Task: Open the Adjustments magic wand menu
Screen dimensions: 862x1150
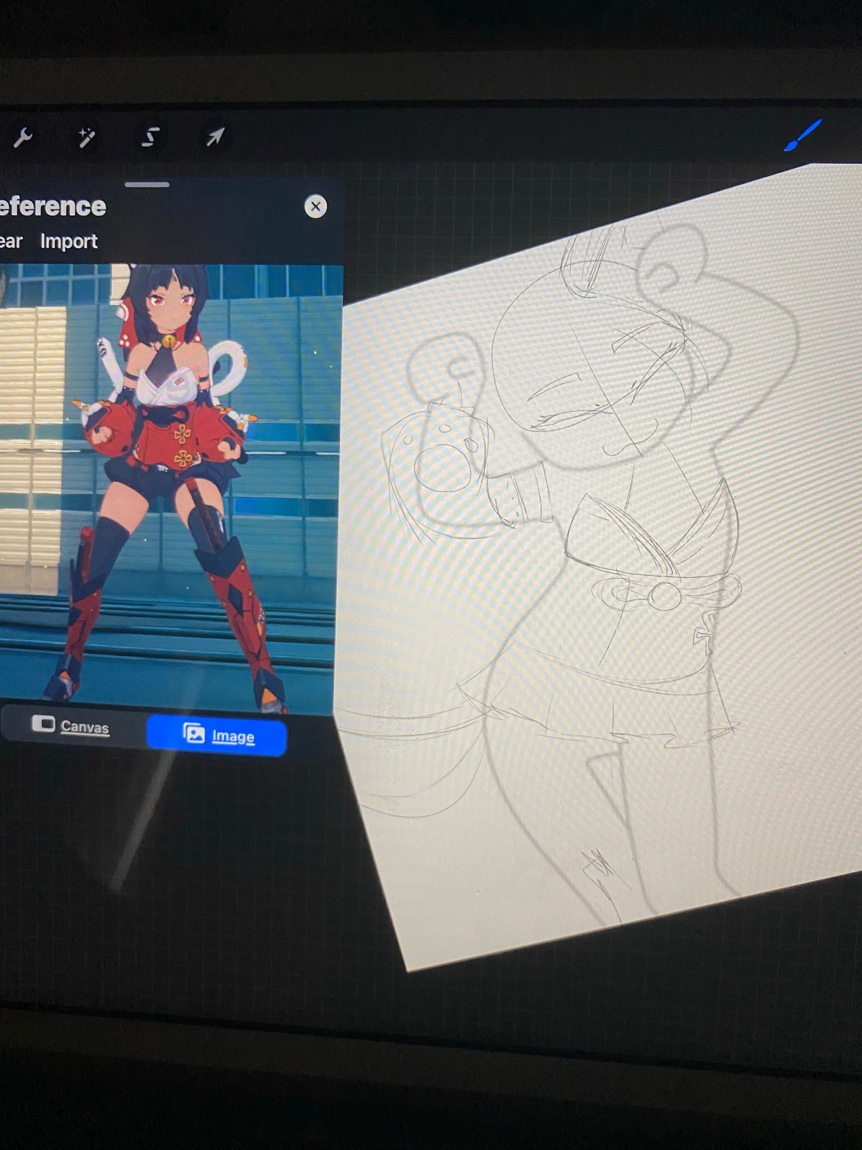Action: click(87, 138)
